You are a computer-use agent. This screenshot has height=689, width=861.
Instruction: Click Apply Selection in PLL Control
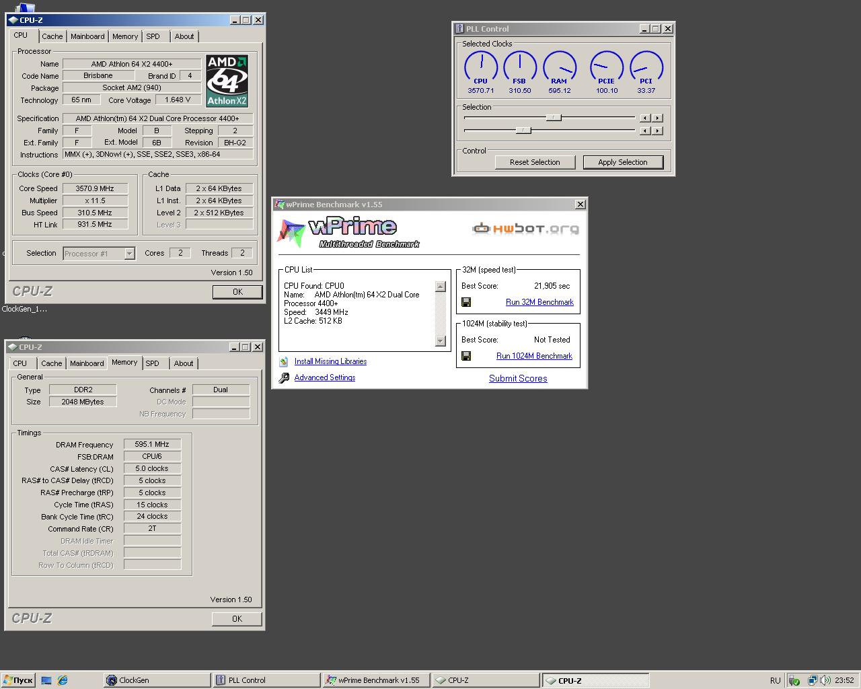click(x=623, y=162)
